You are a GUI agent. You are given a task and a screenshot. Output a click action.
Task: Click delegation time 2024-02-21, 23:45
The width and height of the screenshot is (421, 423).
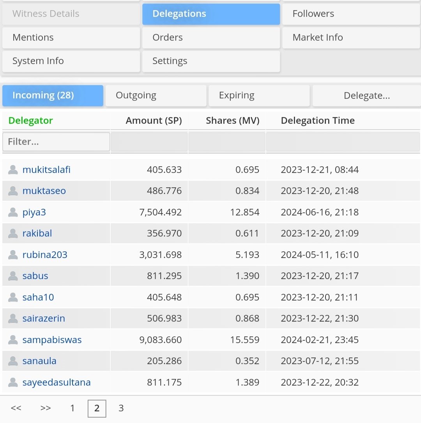pos(320,340)
